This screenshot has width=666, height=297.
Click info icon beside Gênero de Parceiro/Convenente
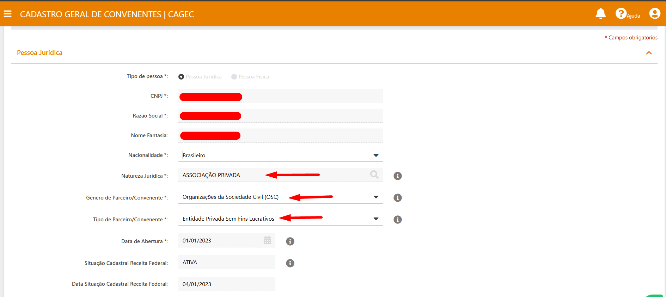pyautogui.click(x=397, y=198)
